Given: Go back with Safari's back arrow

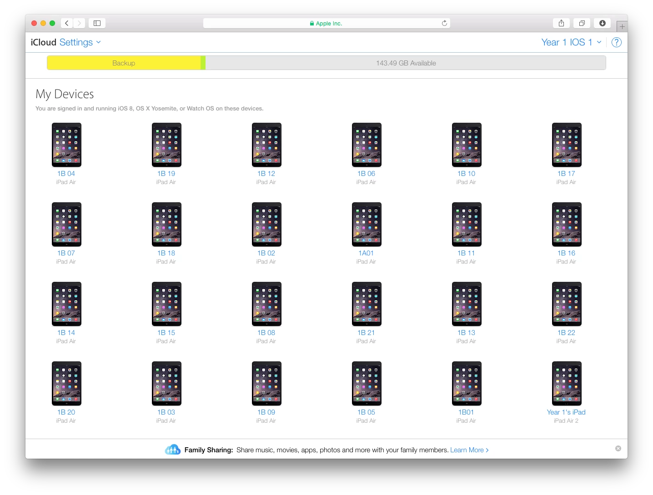Looking at the screenshot, I should tap(66, 23).
